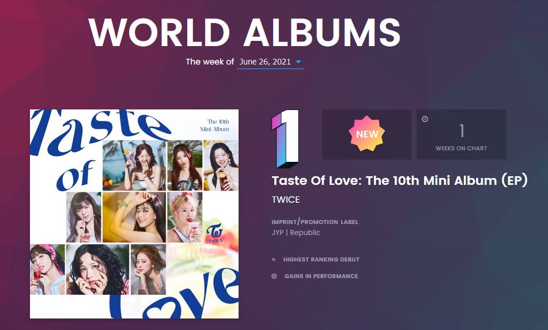Select the Weeks On Chart box
Image resolution: width=548 pixels, height=330 pixels.
coord(462,134)
